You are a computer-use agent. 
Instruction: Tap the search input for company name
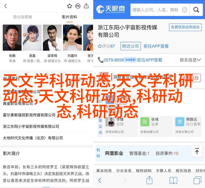(156, 10)
